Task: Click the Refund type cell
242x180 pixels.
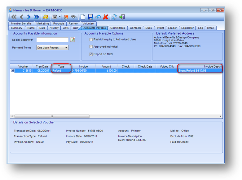Action: [x=61, y=71]
